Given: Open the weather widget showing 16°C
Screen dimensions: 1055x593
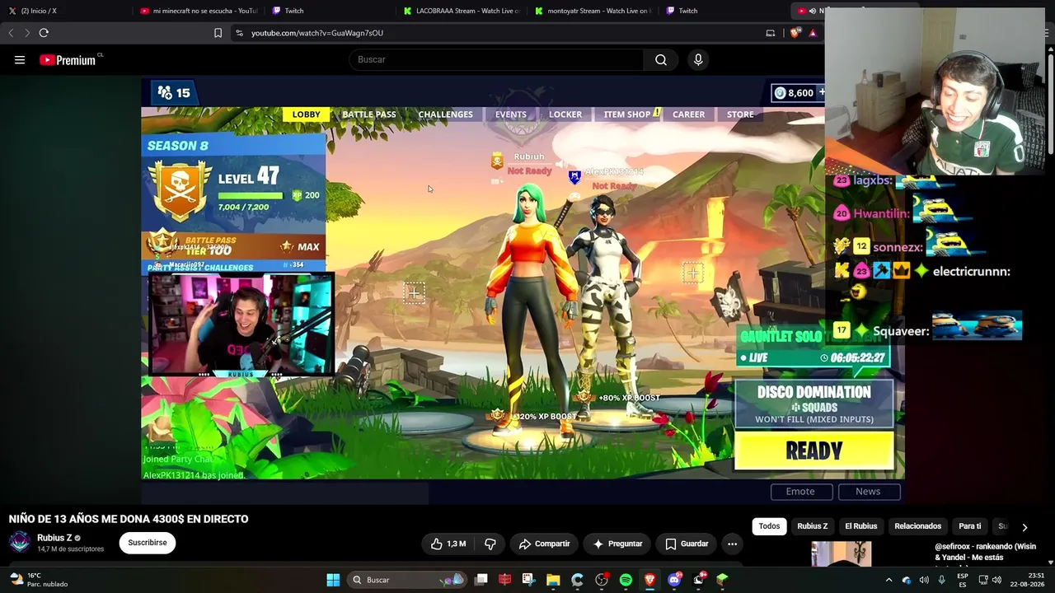Looking at the screenshot, I should point(39,580).
